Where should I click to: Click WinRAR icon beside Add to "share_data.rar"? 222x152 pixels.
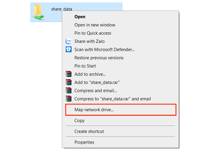(69, 82)
